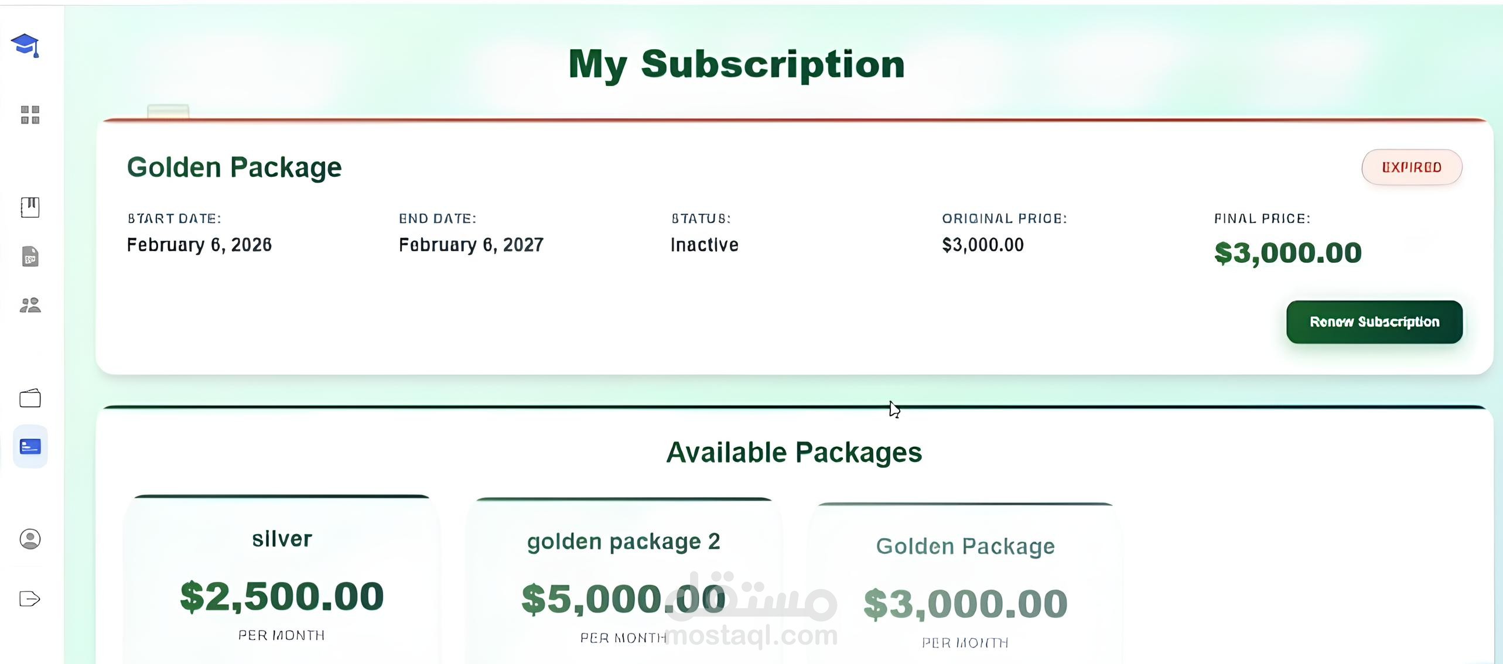Open the wallet icon in sidebar
The image size is (1503, 664).
(x=30, y=398)
